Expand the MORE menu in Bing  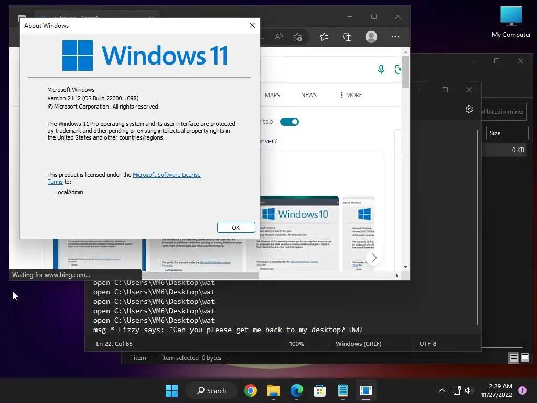(351, 95)
